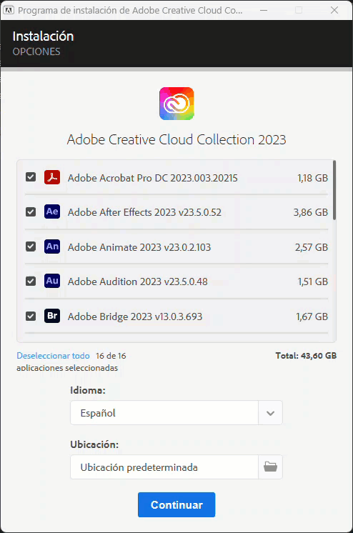Click the After Effects Ae icon
This screenshot has width=353, height=533.
(x=52, y=211)
